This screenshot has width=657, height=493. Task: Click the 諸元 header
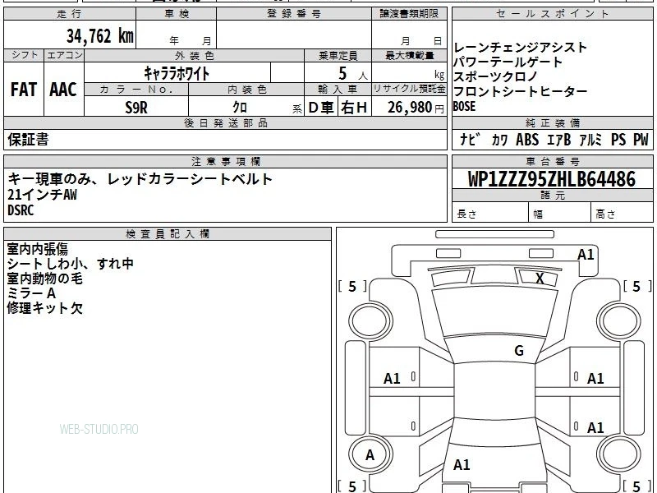point(552,196)
